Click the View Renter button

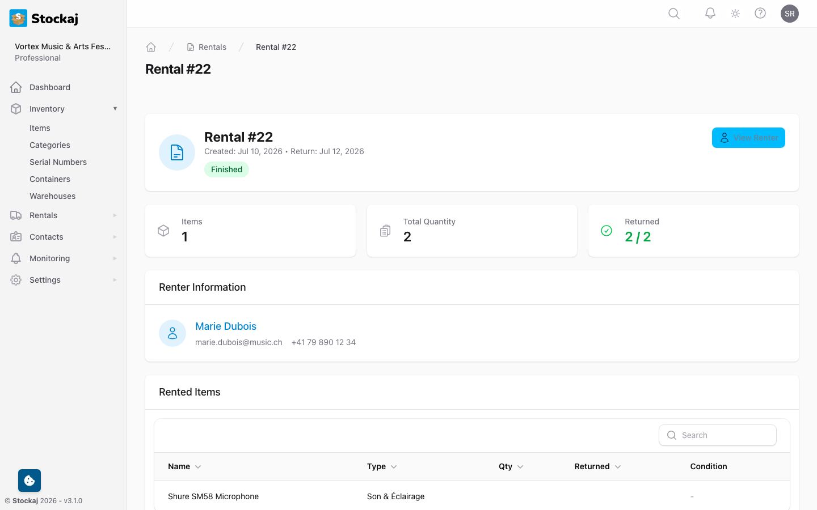point(748,138)
